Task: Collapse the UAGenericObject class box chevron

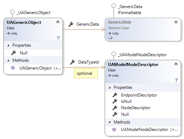Action: click(58, 22)
